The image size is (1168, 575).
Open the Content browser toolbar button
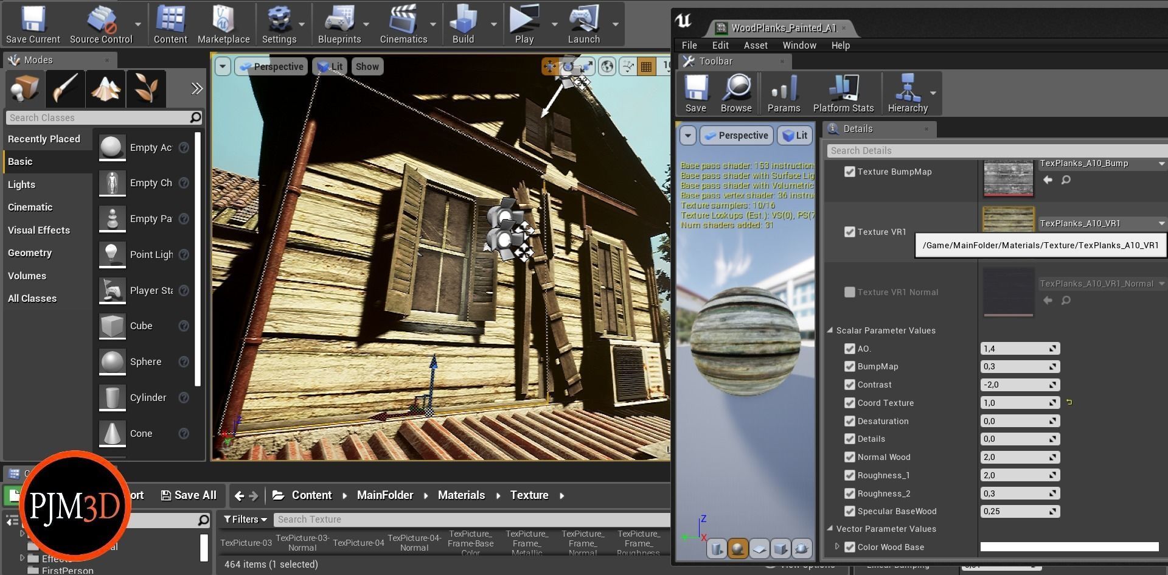pos(170,24)
